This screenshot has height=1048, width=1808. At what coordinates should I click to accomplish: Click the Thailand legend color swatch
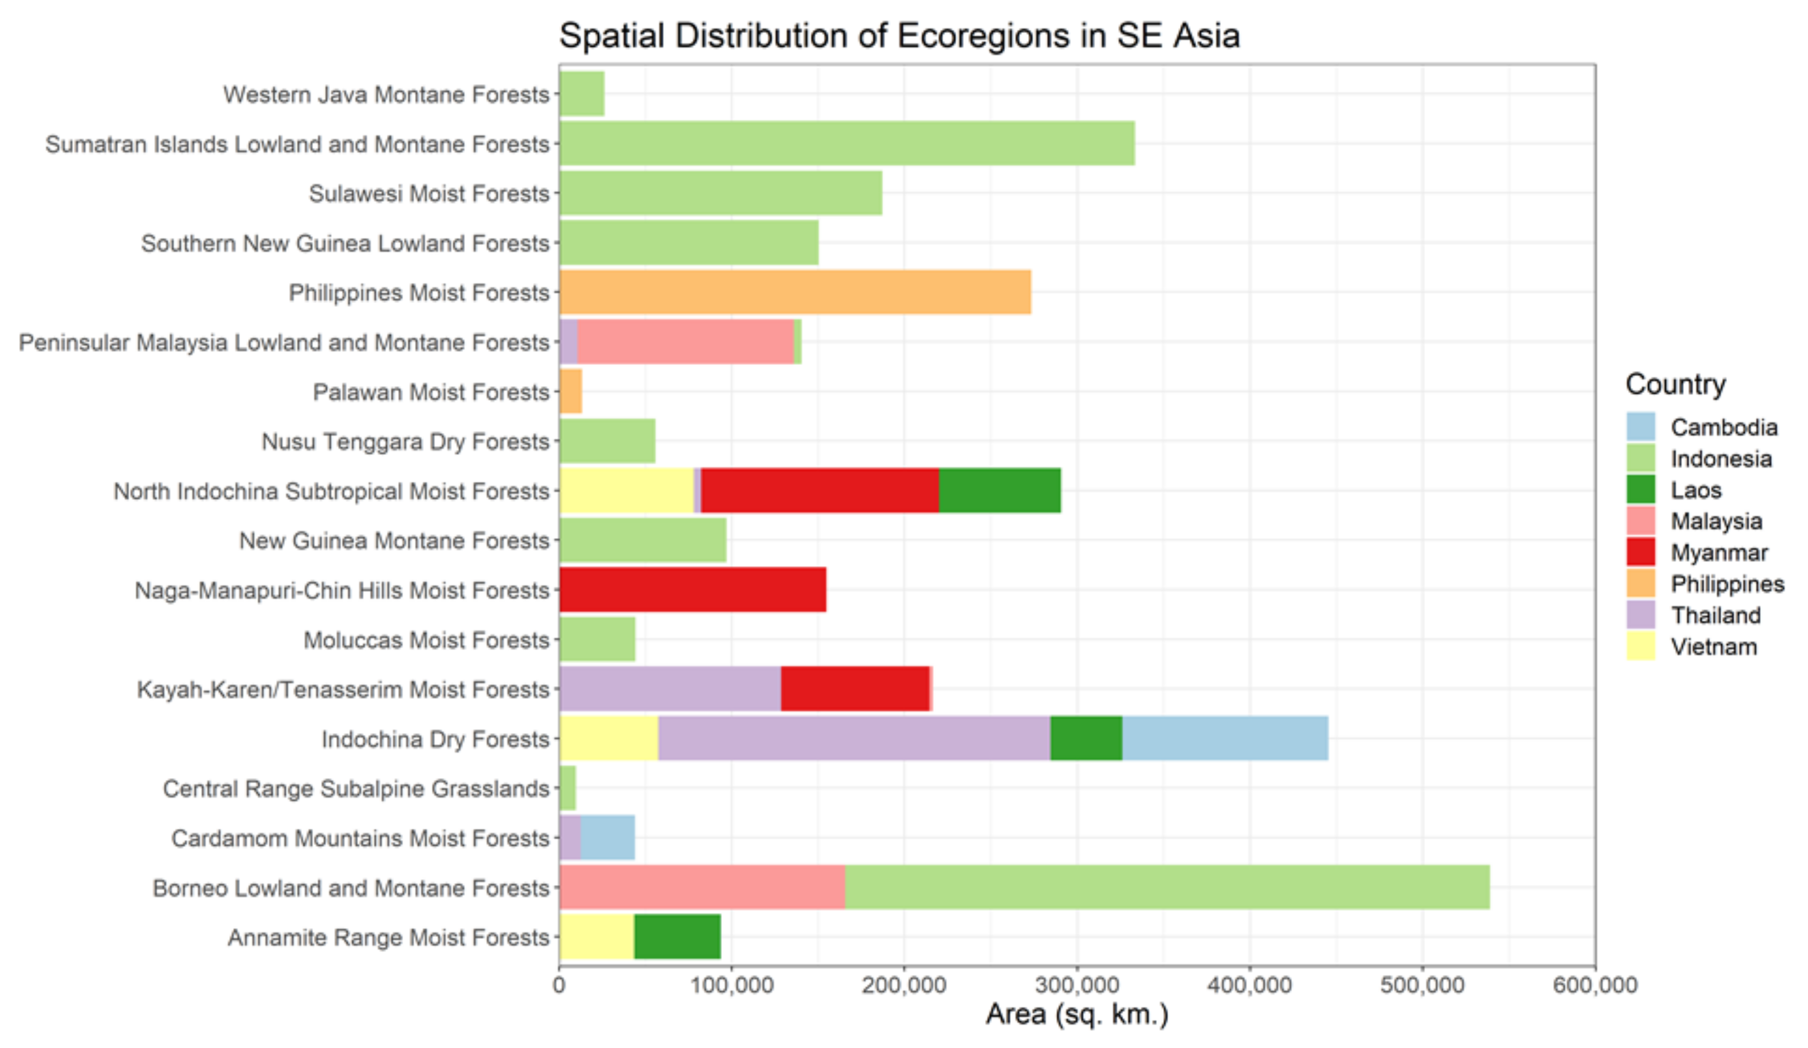(1640, 615)
